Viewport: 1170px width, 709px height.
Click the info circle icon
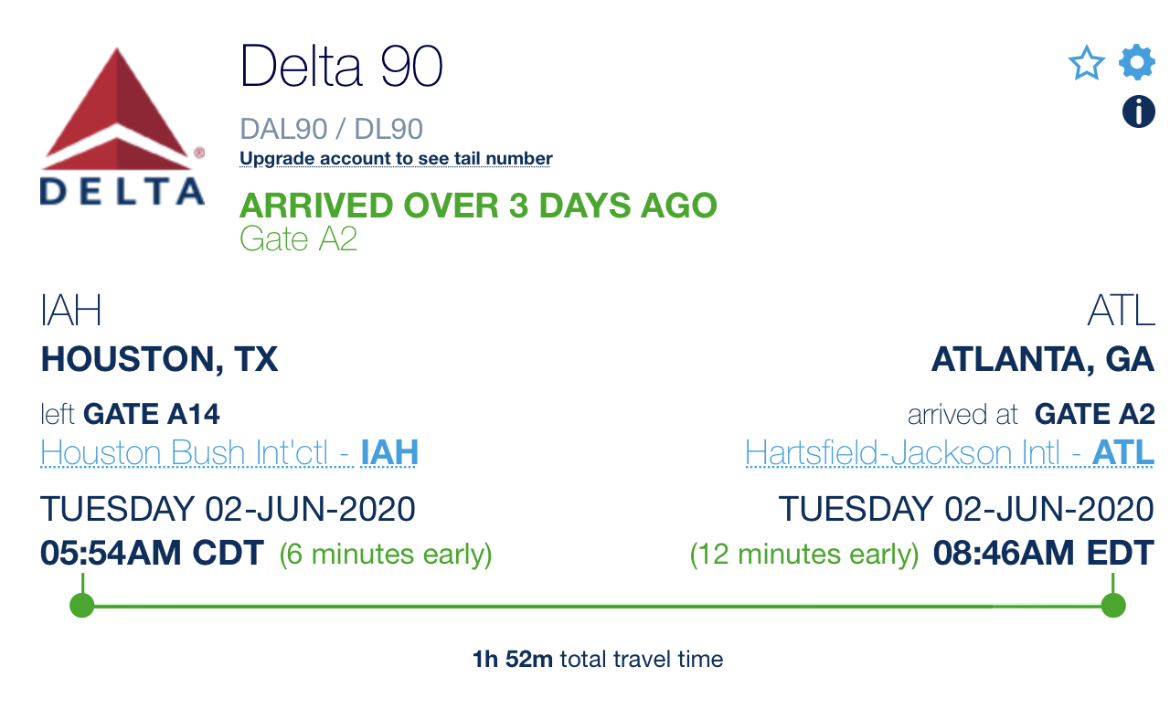click(1138, 112)
